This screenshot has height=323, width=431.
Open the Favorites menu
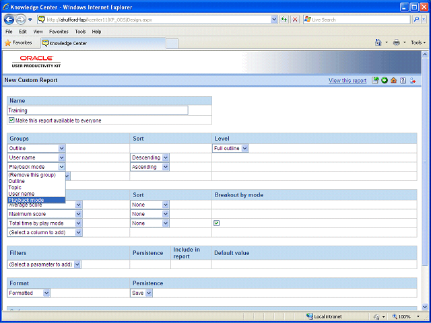point(59,32)
